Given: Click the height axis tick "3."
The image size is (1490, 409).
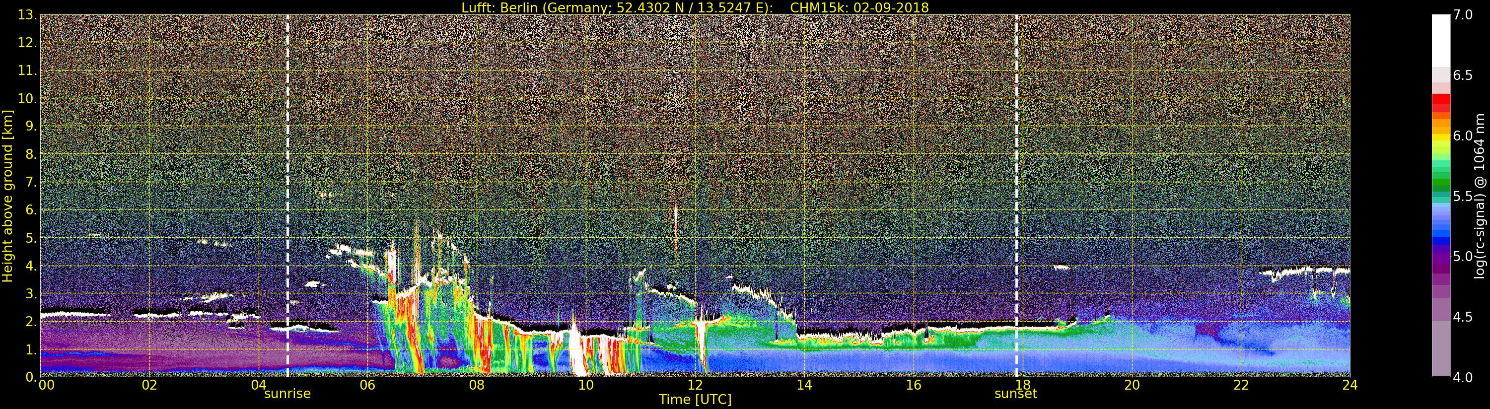Looking at the screenshot, I should 31,293.
